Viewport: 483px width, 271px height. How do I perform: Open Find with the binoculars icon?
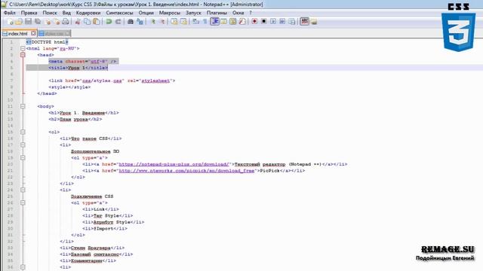click(x=131, y=22)
